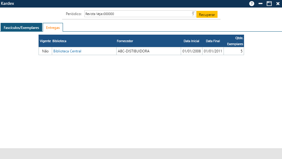Image resolution: width=282 pixels, height=159 pixels.
Task: Click the Fornecedor column header
Action: coord(125,41)
